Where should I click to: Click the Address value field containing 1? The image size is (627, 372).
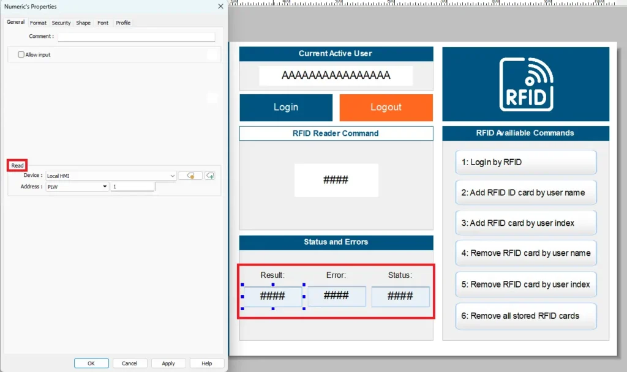point(132,187)
